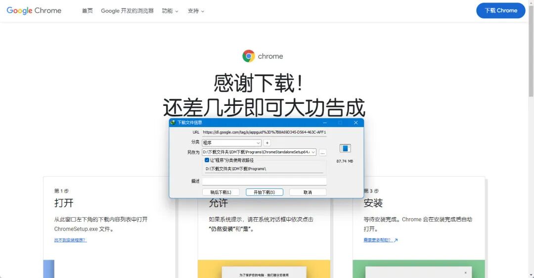534x278 pixels.
Task: Click the URL field in download dialog
Action: tap(264, 132)
